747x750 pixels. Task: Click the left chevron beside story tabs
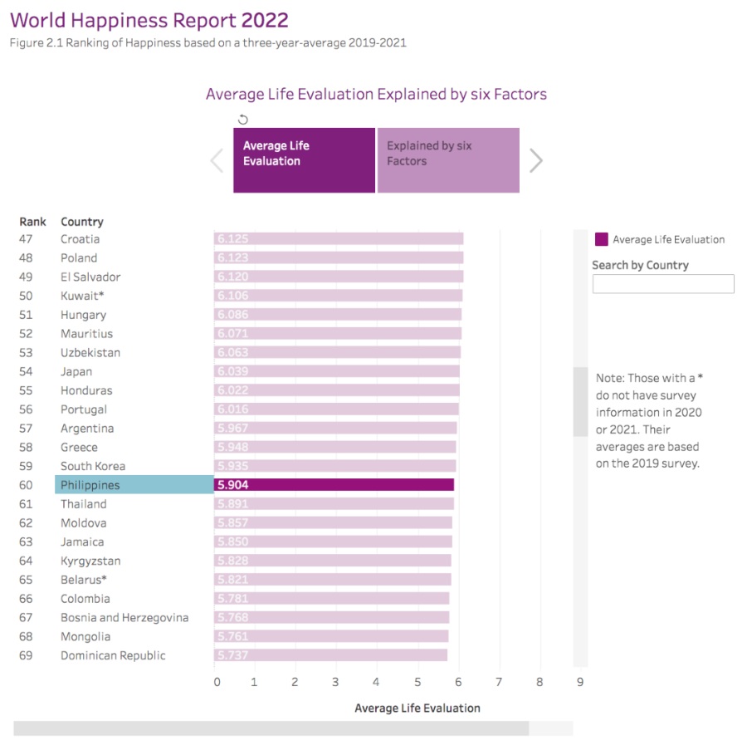217,160
